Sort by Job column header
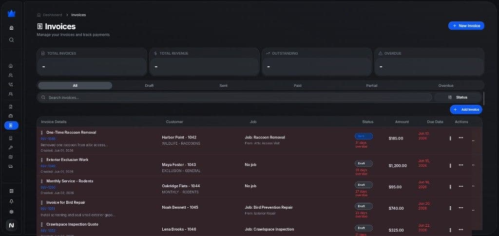 (x=253, y=122)
